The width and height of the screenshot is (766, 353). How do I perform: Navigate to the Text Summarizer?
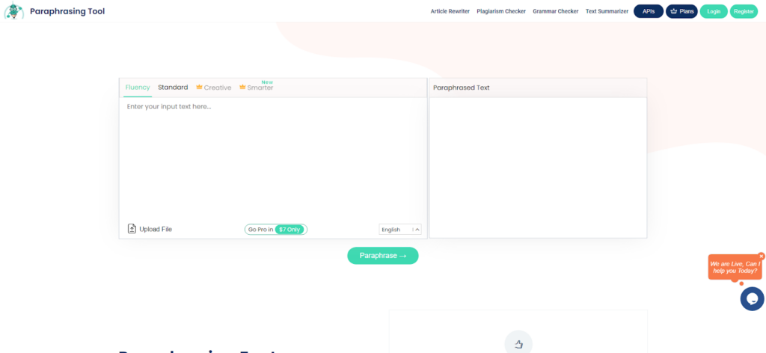point(607,11)
